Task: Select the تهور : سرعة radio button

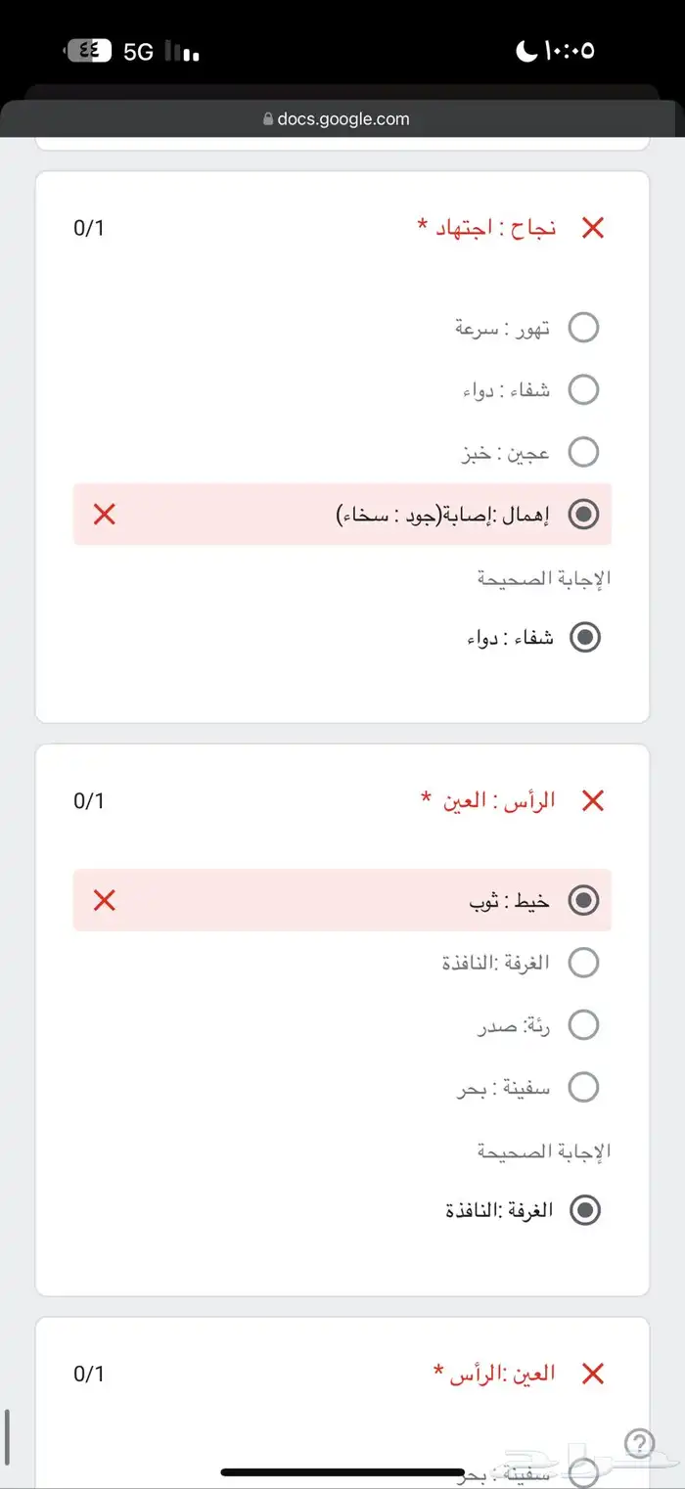Action: click(x=584, y=327)
